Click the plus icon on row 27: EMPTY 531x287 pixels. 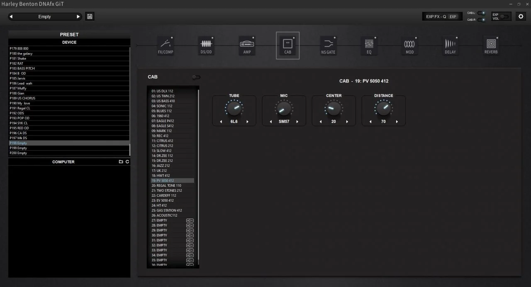tap(188, 220)
